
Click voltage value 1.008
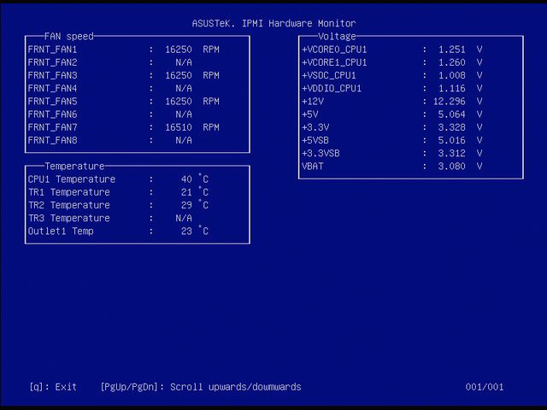coord(452,75)
